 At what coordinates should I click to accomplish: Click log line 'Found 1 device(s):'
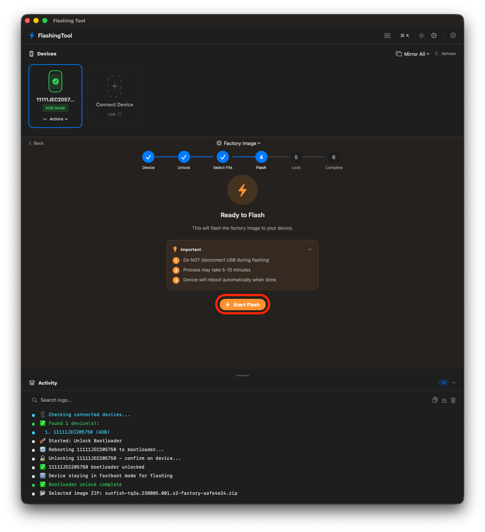[x=74, y=423]
